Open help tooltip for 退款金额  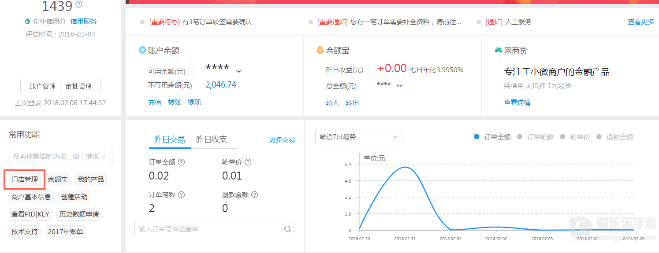254,194
